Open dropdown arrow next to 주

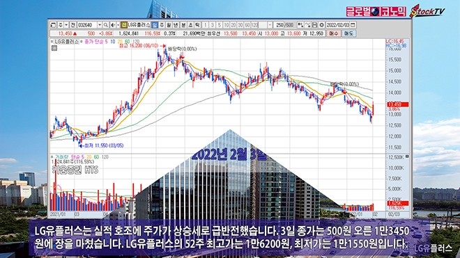[x=66, y=25]
